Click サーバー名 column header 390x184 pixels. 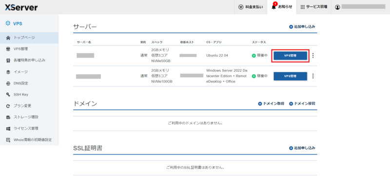click(84, 42)
